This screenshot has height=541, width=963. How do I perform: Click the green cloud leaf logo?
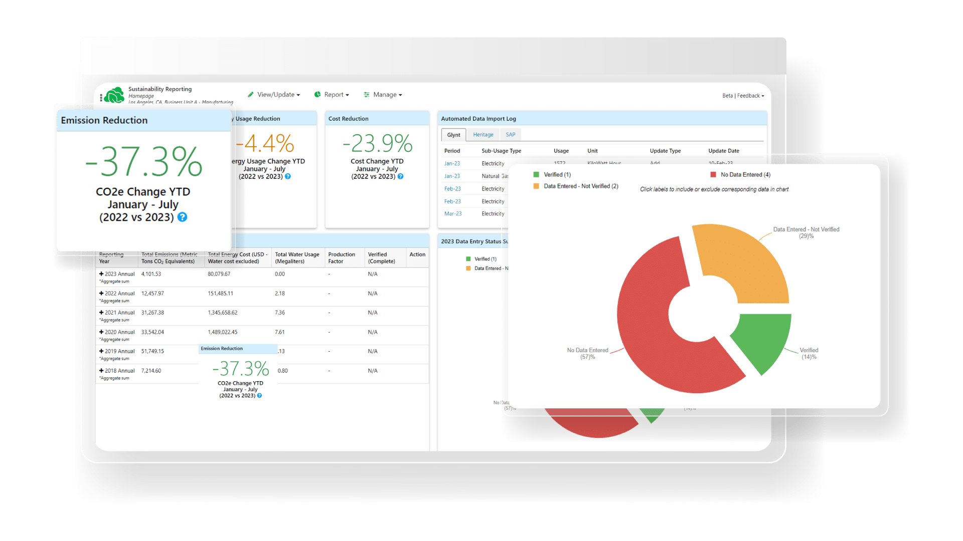pyautogui.click(x=115, y=95)
